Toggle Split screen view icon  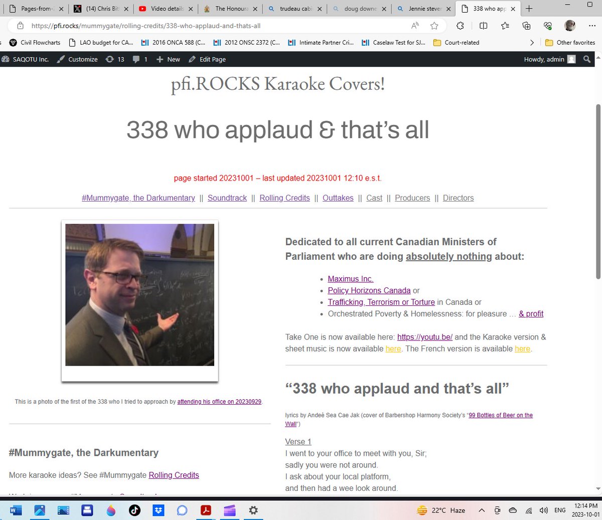(483, 26)
